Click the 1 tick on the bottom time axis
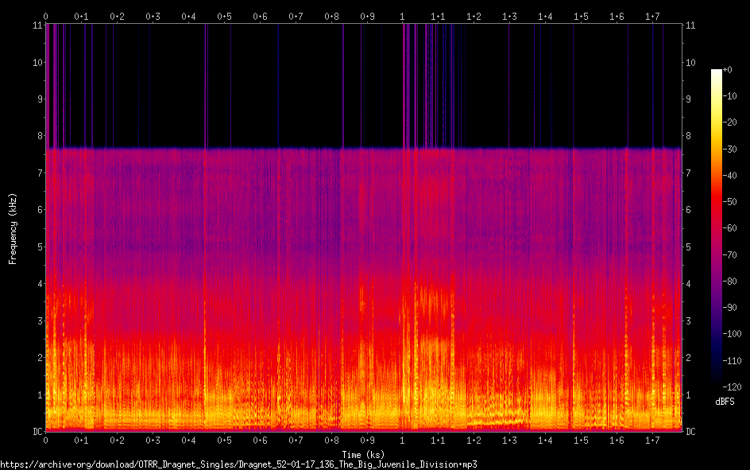The image size is (750, 470). pos(403,440)
